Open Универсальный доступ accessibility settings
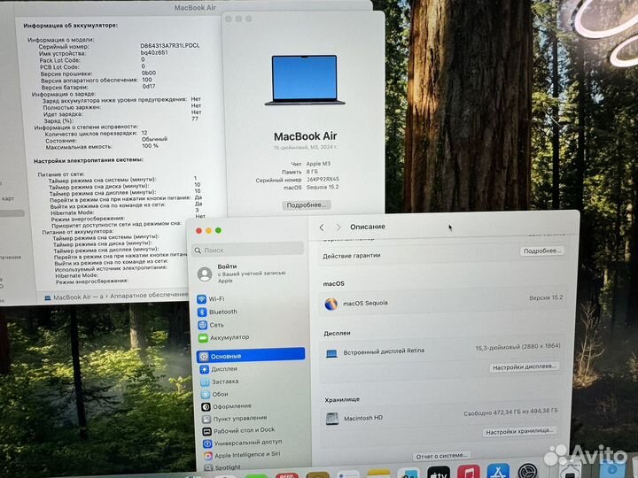This screenshot has height=478, width=638. coord(243,443)
